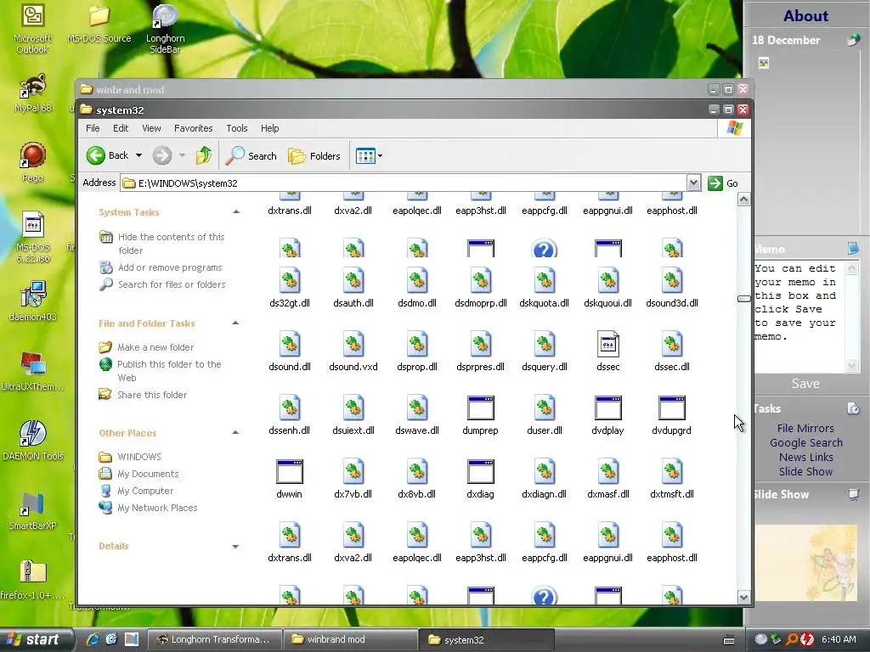Screen dimensions: 870x652
Task: Open Microsoft Outlook desktop icon
Action: click(32, 29)
